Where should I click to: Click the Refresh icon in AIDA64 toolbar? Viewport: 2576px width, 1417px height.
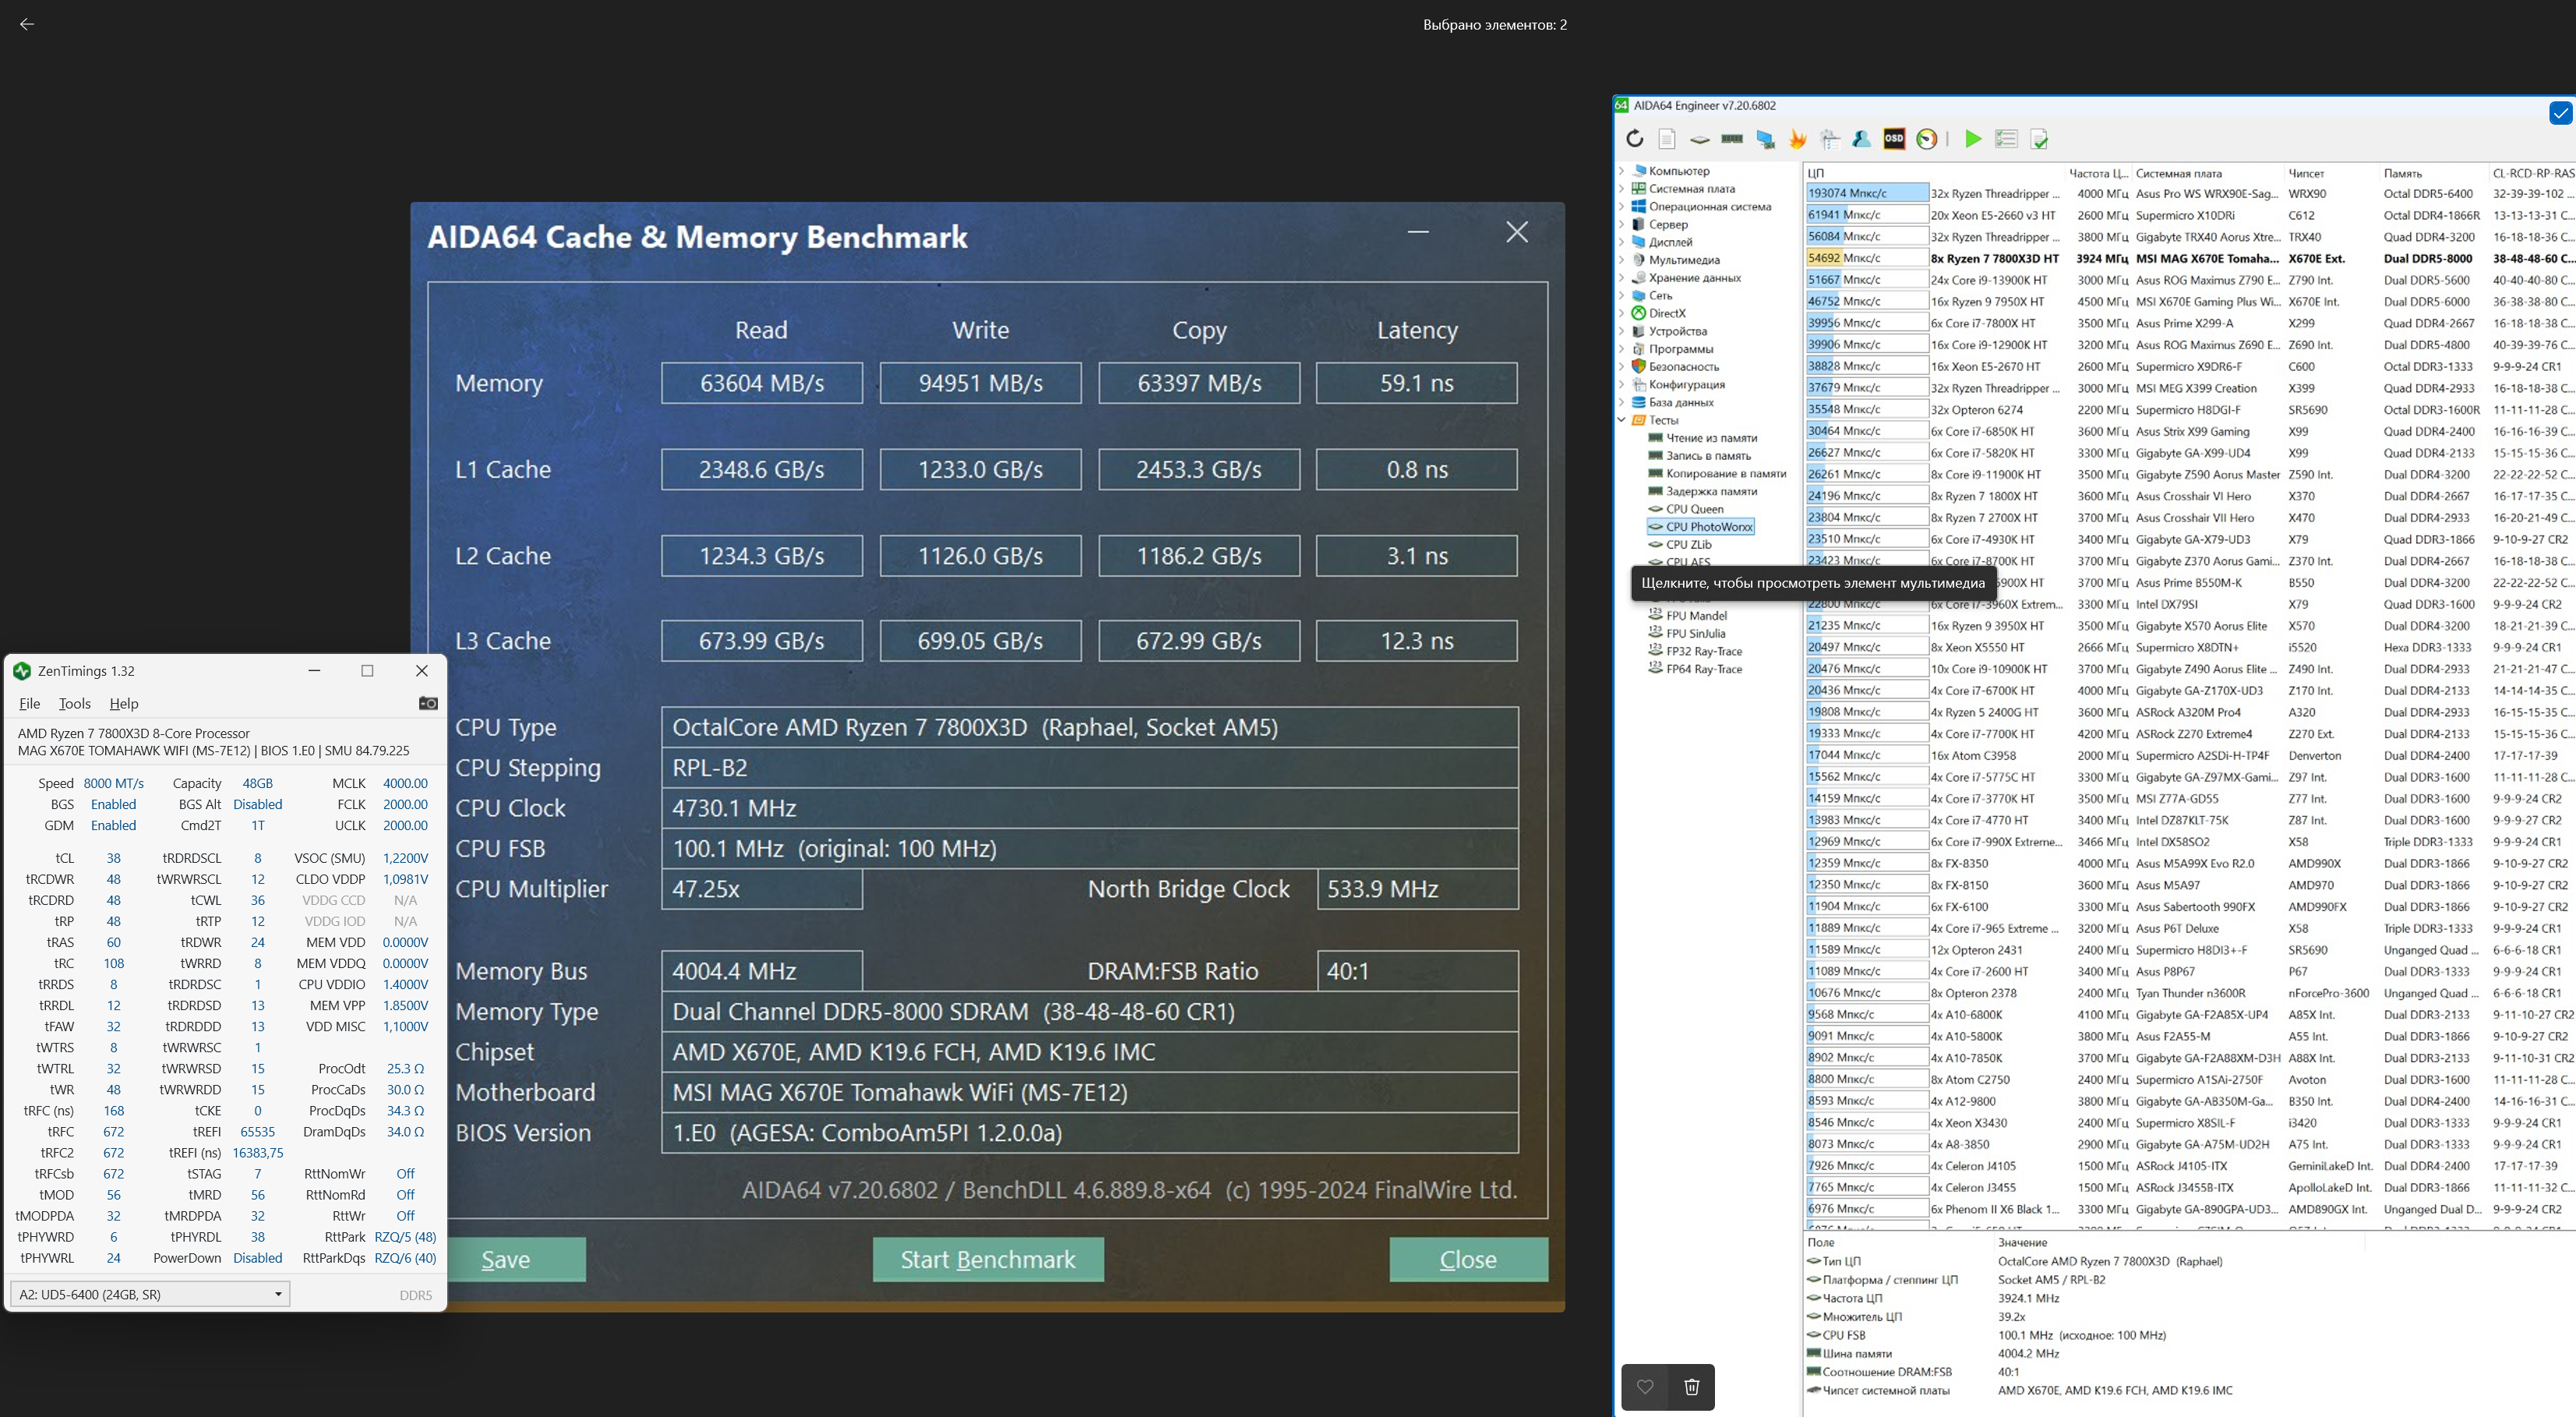coord(1635,139)
